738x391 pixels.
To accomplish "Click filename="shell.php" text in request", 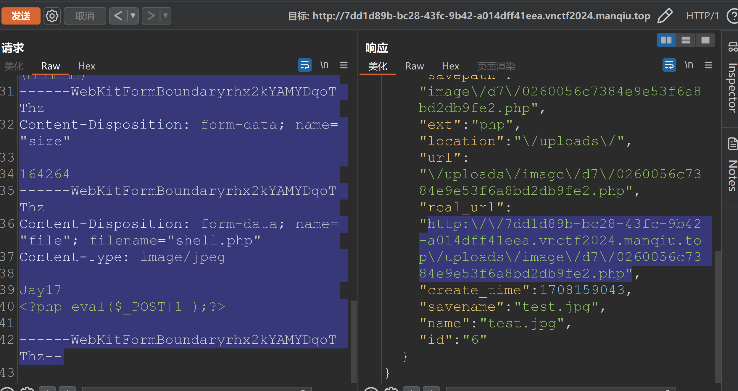I will tap(175, 241).
